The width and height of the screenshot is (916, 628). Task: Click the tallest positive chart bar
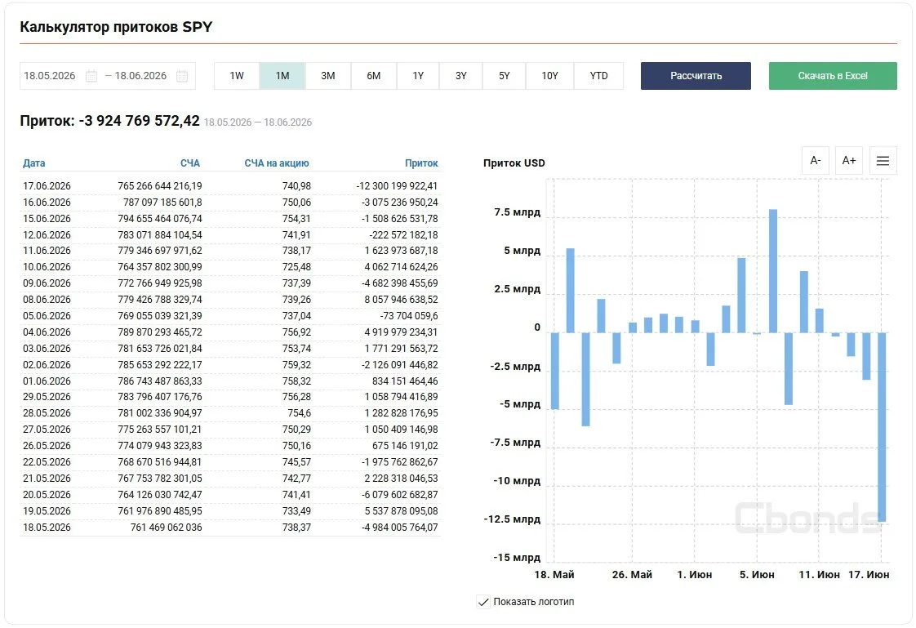coord(773,271)
